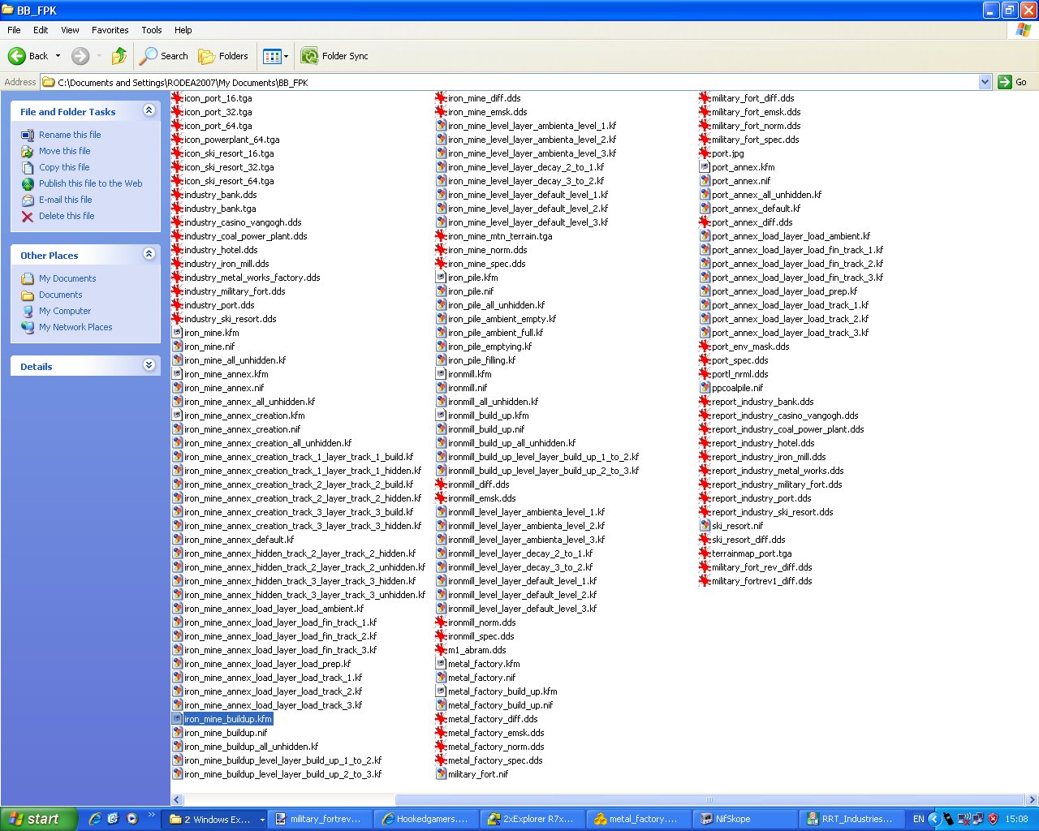Open My Network Places link
The image size is (1039, 831).
pos(75,327)
